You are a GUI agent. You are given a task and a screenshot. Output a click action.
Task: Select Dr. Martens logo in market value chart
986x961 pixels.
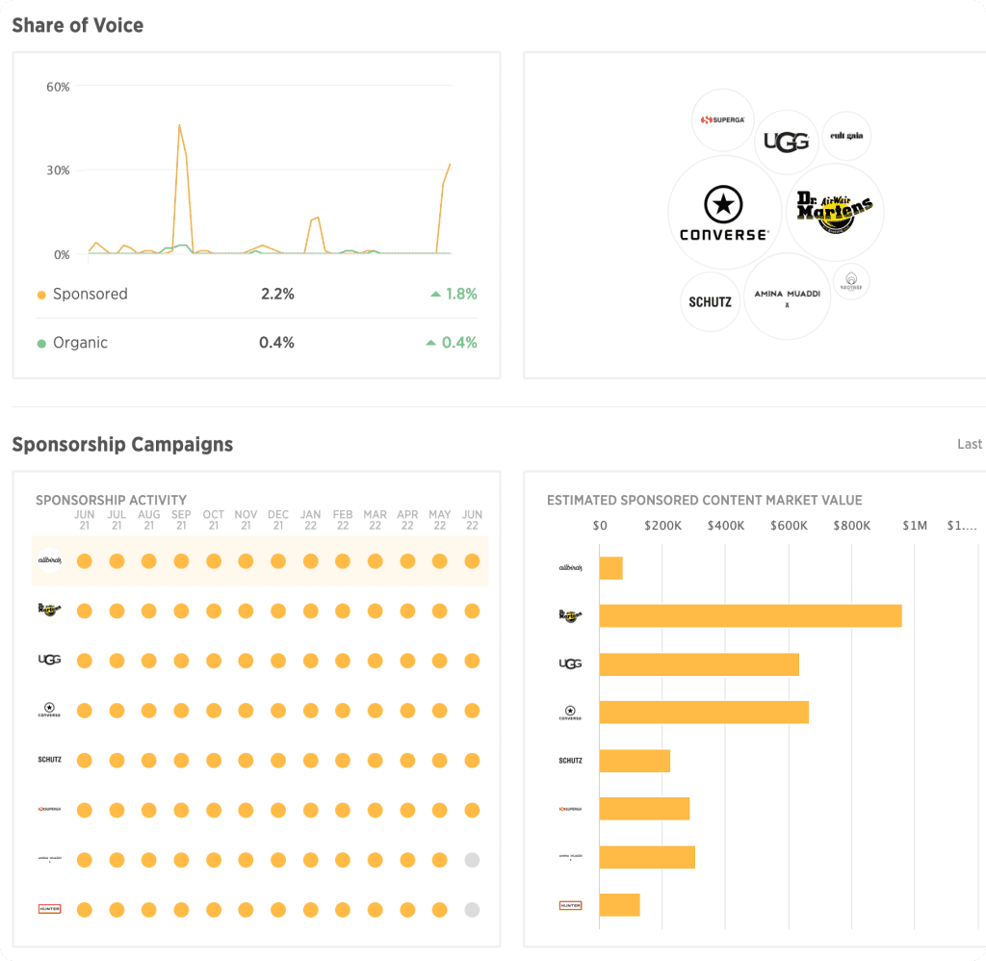click(x=570, y=615)
